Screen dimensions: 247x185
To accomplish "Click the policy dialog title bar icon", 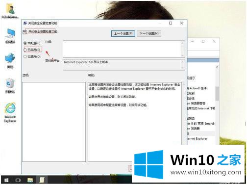I will (x=25, y=23).
